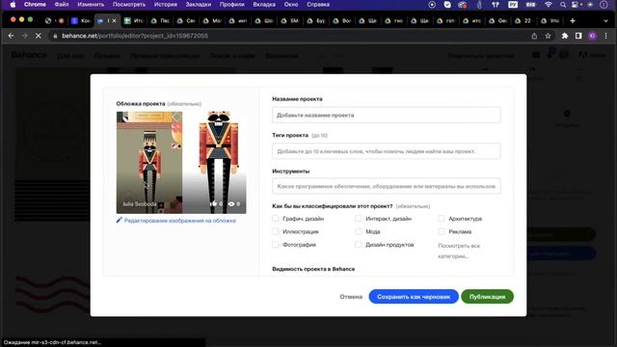617x347 pixels.
Task: Open Посмотреть все категории link
Action: point(459,251)
